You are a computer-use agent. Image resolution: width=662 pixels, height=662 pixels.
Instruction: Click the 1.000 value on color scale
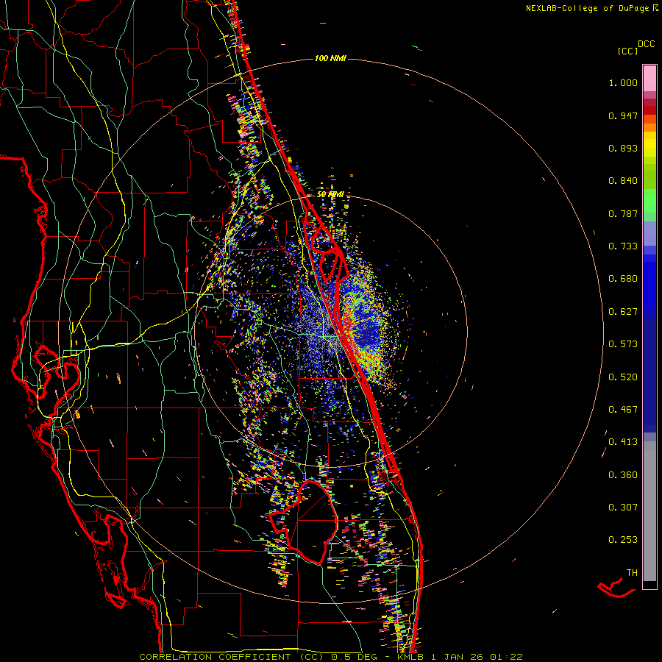coord(623,82)
